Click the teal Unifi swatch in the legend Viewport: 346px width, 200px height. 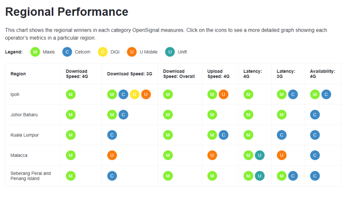(x=170, y=52)
